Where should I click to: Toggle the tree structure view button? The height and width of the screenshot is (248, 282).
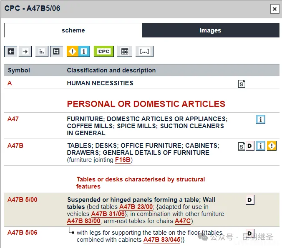(x=56, y=51)
